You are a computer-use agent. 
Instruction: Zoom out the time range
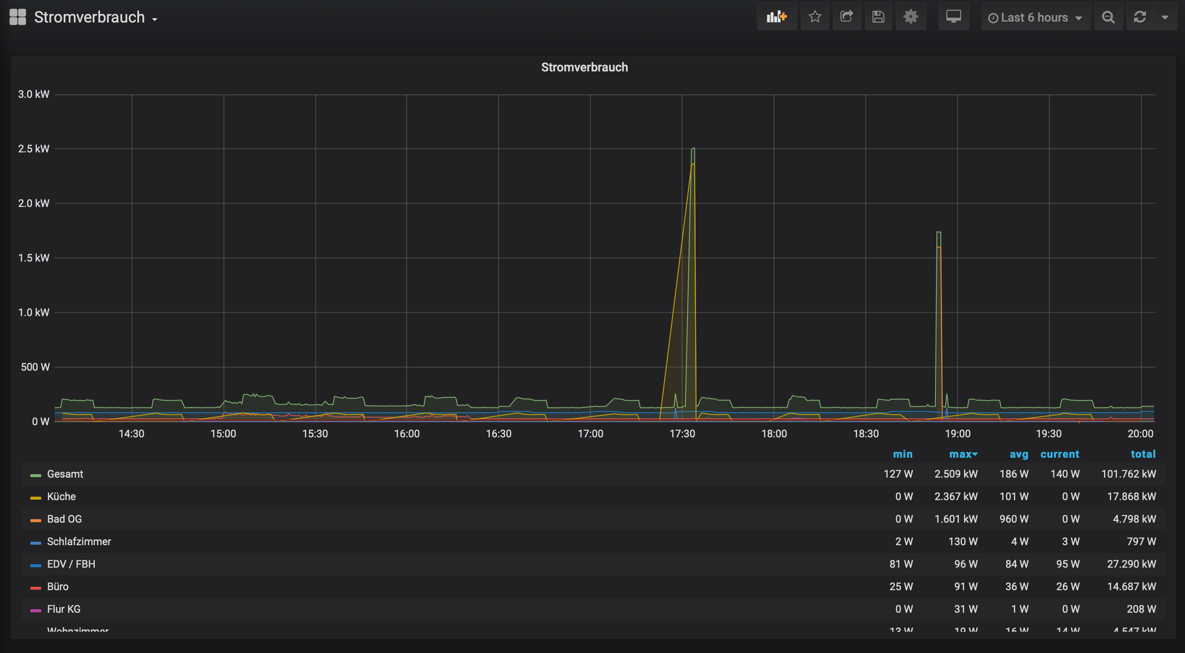point(1108,17)
